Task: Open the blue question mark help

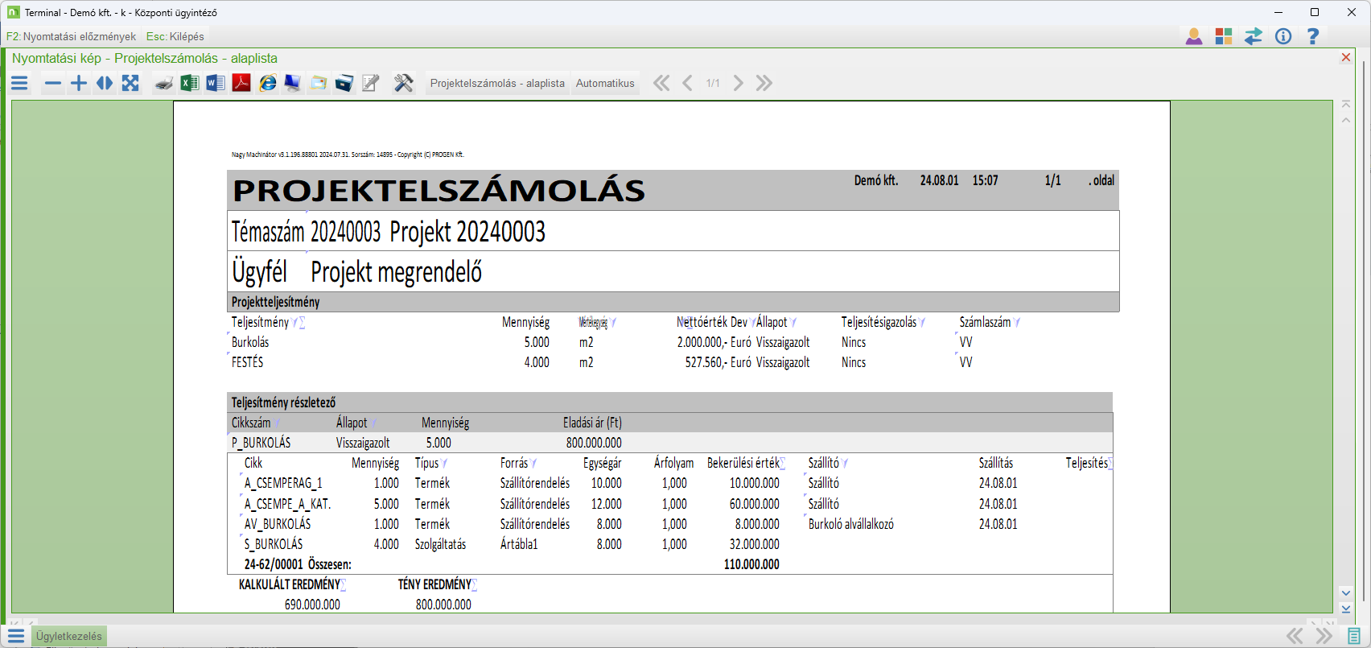Action: [1312, 36]
